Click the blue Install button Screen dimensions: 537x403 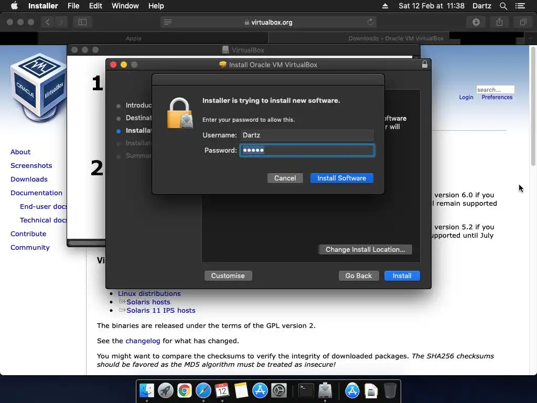(402, 276)
